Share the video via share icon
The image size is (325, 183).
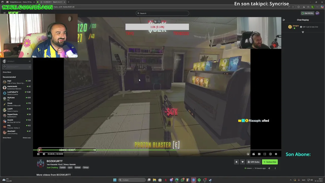(x=269, y=168)
